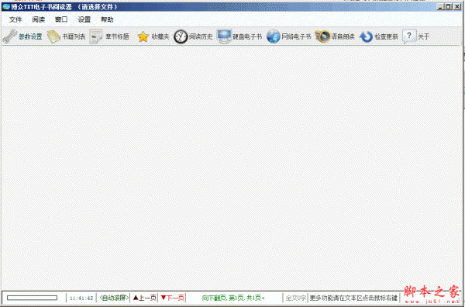The height and width of the screenshot is (307, 465).
Task: Maximize the reader window
Action: (x=449, y=6)
